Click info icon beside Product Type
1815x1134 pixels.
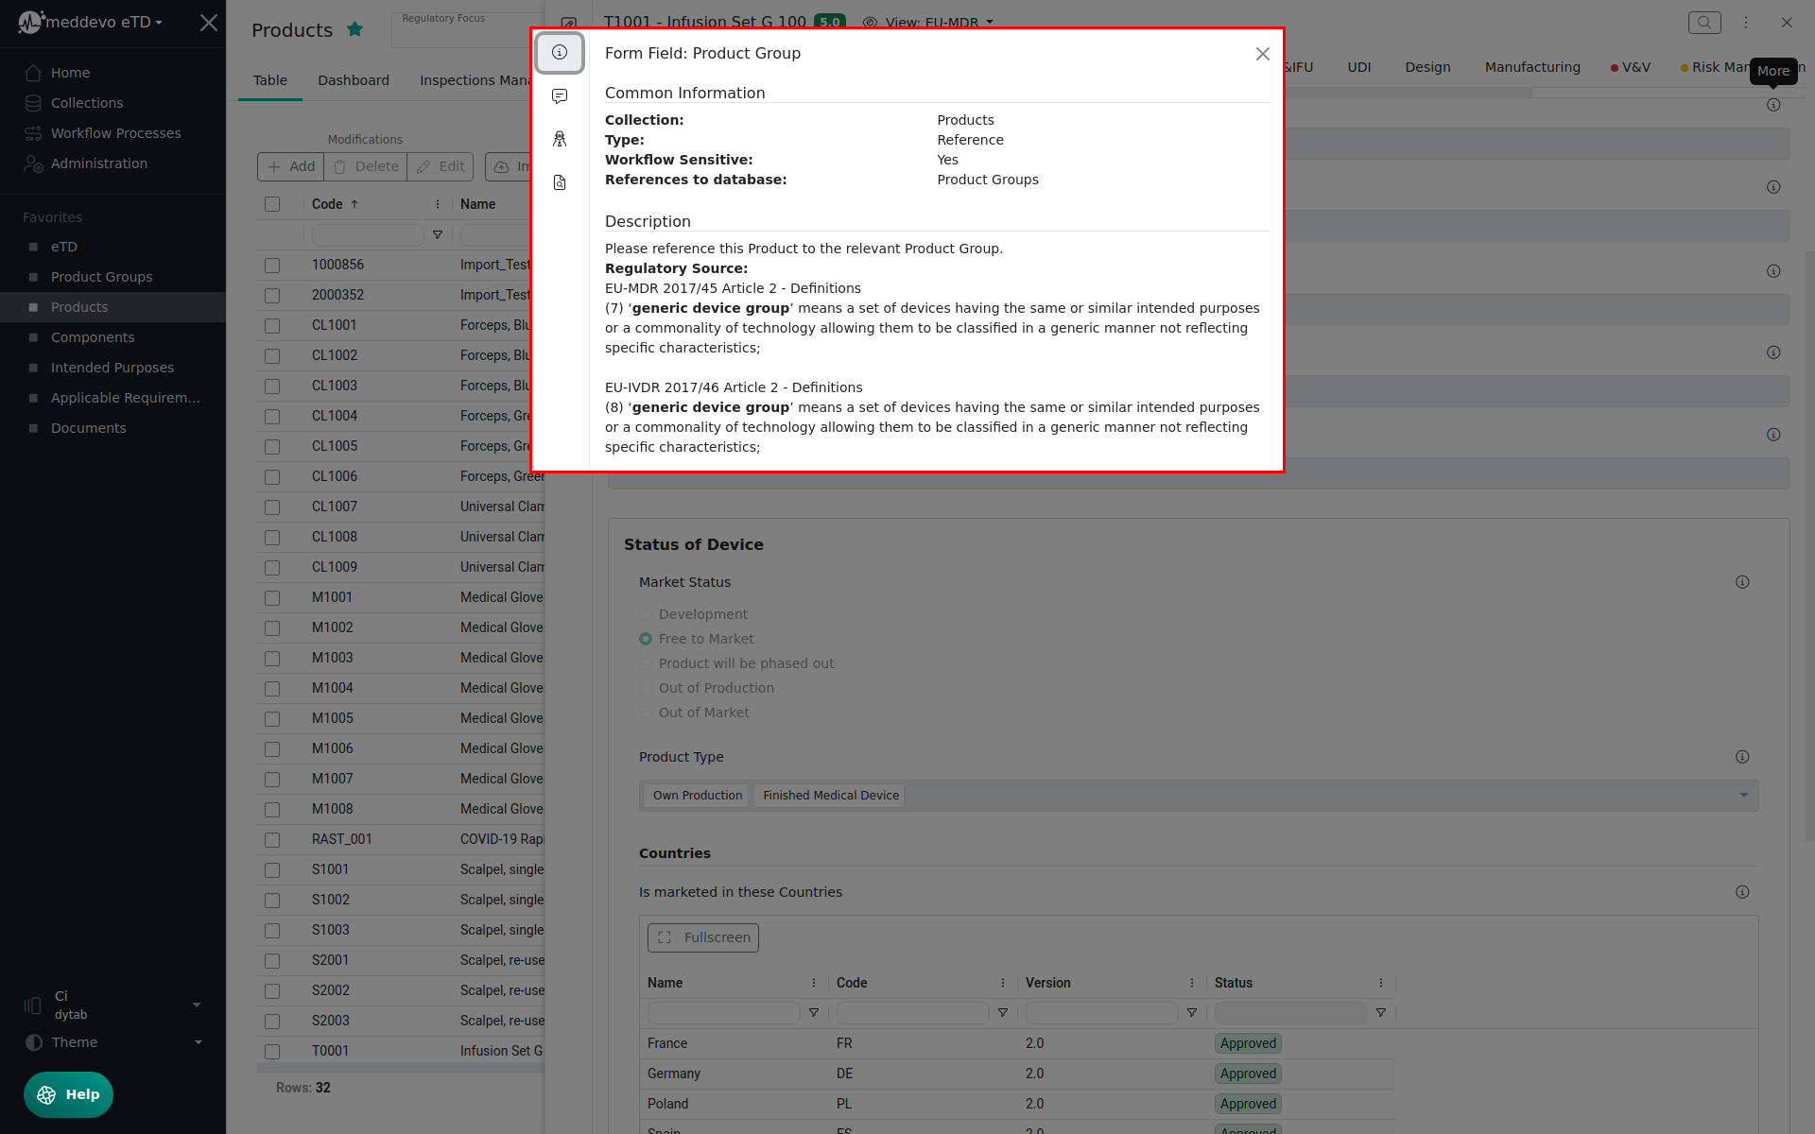tap(1742, 757)
